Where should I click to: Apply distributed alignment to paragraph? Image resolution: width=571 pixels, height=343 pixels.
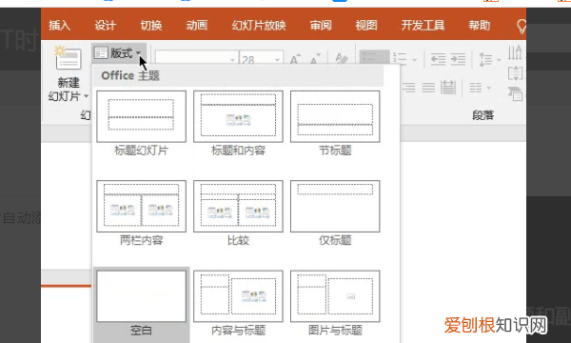coord(448,87)
